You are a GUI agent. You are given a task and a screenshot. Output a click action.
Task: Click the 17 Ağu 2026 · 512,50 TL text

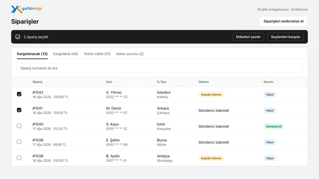[x=50, y=128]
